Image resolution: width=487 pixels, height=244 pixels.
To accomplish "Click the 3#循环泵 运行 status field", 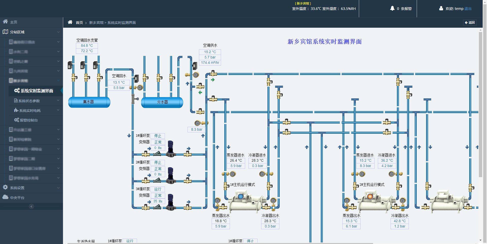I will 158,189.
